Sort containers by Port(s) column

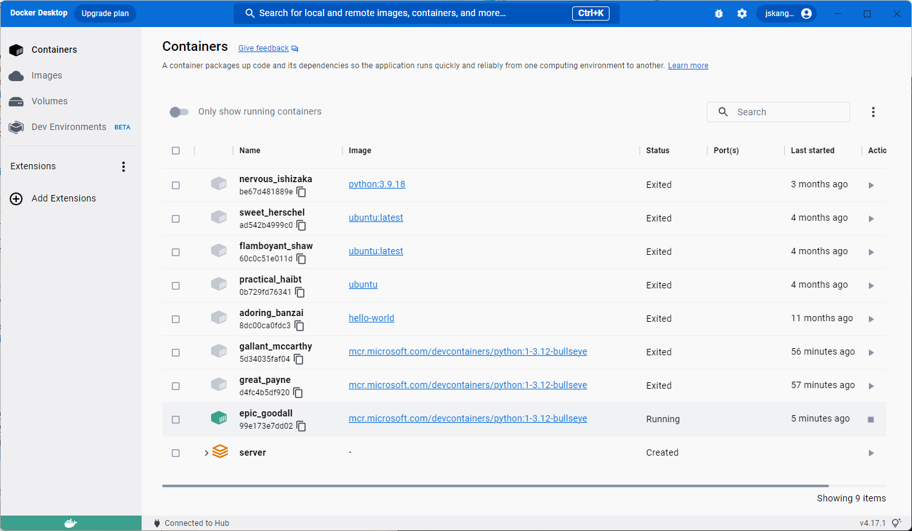pos(726,151)
